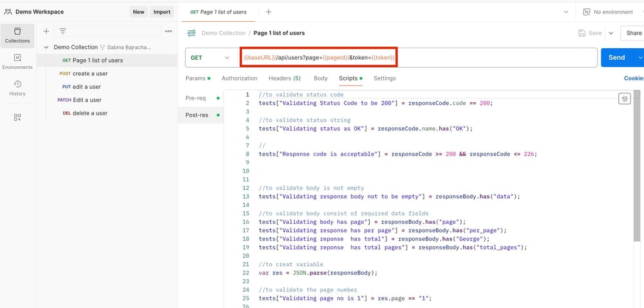Select the 'Page 1 list of users' request tab
The image size is (644, 308).
pyautogui.click(x=218, y=12)
